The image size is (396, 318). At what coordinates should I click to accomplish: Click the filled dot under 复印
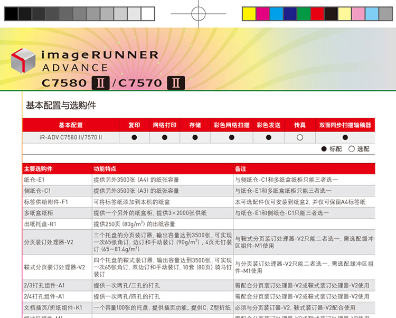(x=134, y=137)
